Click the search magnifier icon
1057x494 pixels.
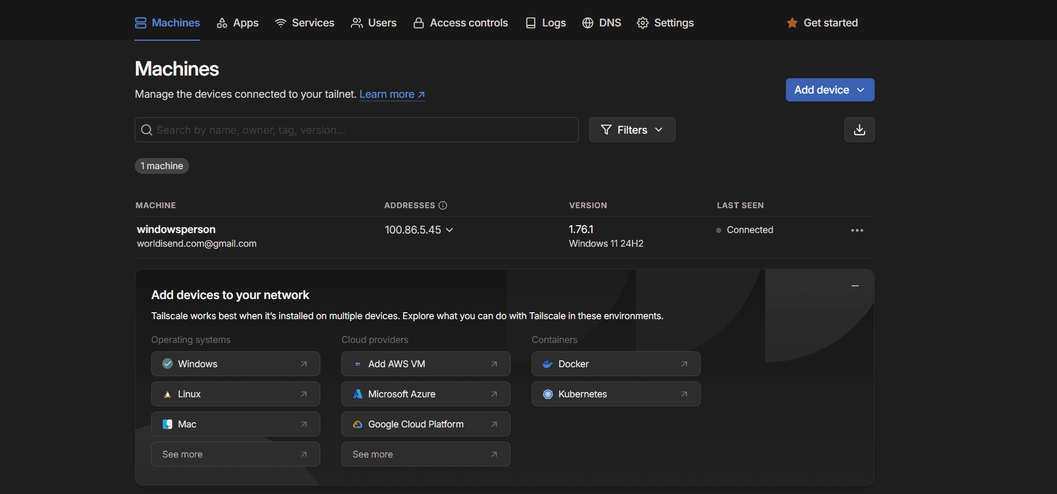point(146,130)
